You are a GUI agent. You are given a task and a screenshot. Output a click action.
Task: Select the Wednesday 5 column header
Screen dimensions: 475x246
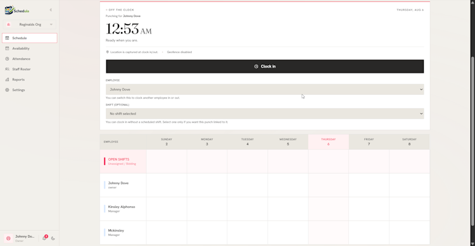click(288, 142)
